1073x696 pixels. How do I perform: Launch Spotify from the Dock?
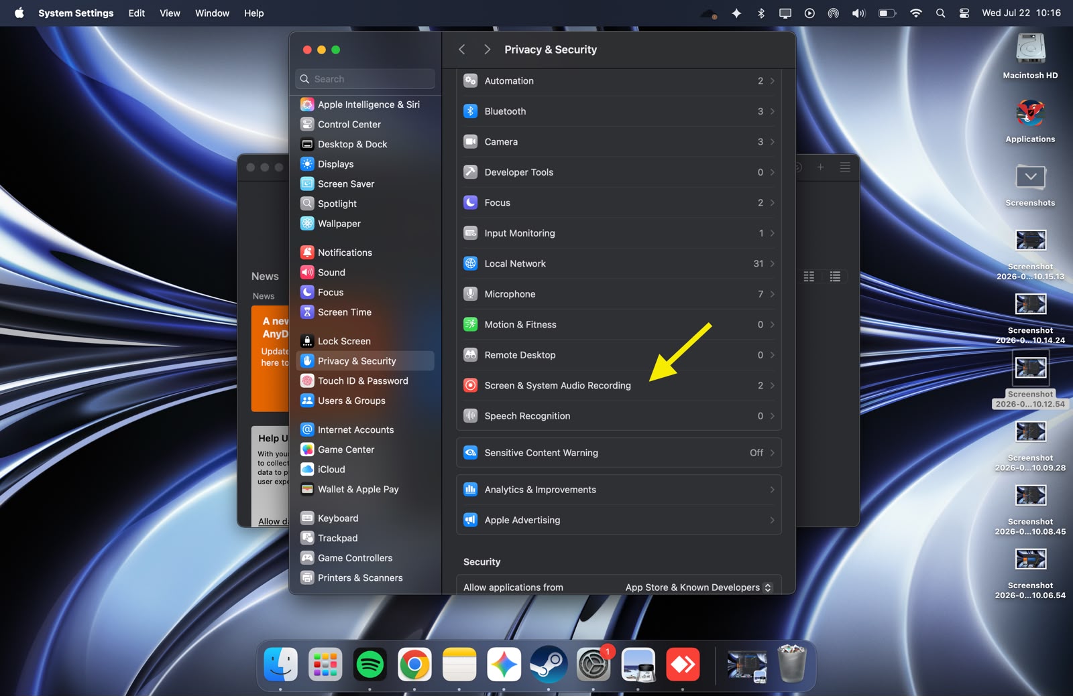tap(370, 665)
